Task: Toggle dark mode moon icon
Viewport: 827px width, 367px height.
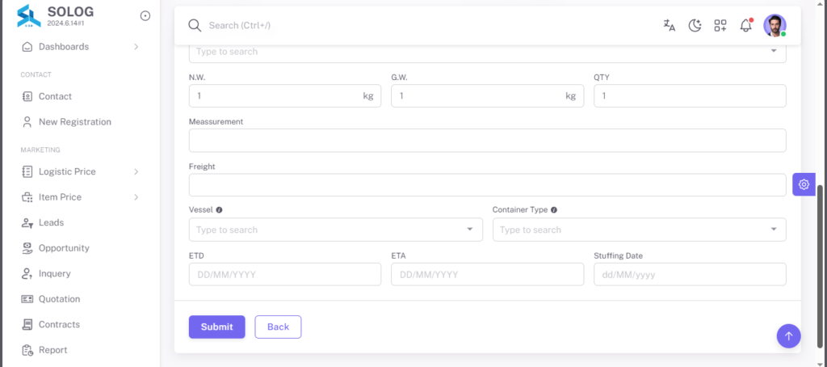Action: pos(695,25)
